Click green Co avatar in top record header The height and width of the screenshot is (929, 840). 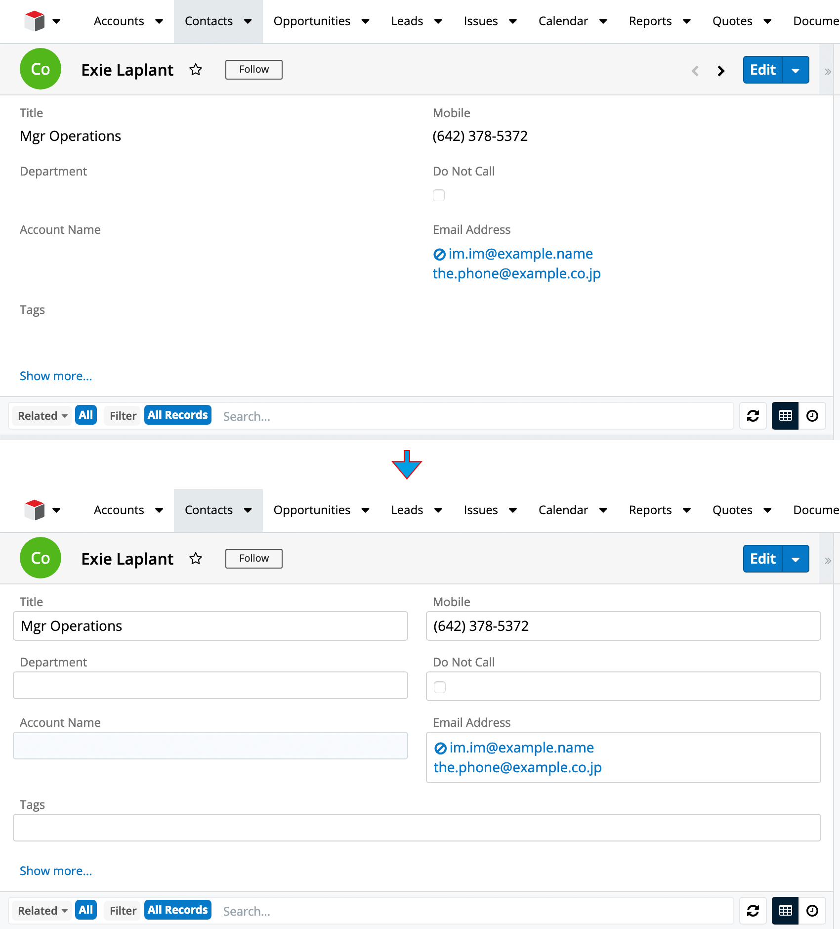pos(41,69)
